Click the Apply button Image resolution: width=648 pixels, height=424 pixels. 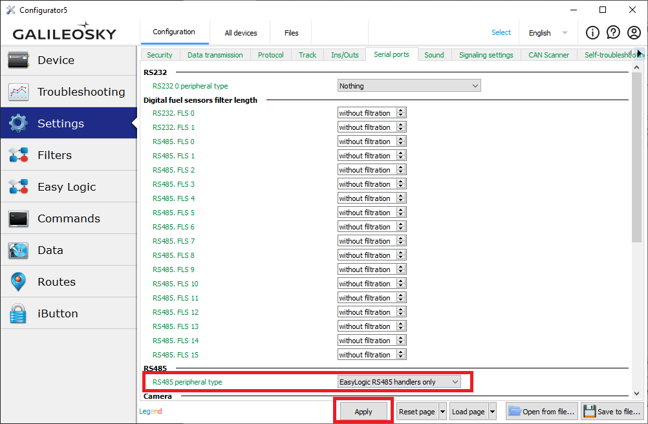pyautogui.click(x=363, y=412)
